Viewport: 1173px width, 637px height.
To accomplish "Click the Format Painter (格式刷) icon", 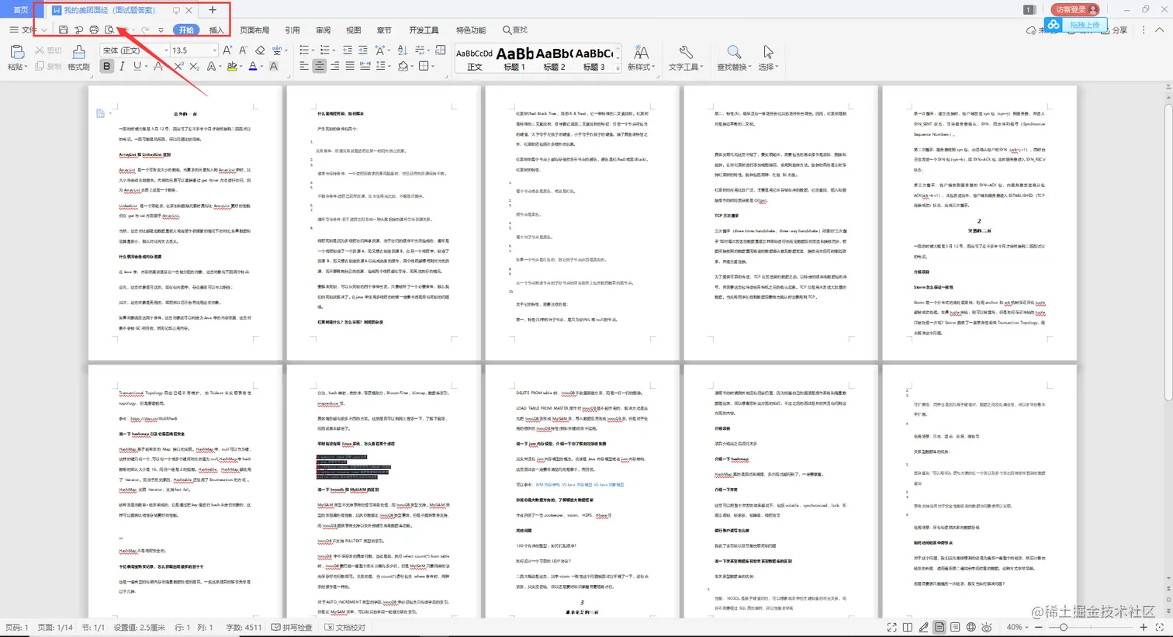I will pos(78,52).
